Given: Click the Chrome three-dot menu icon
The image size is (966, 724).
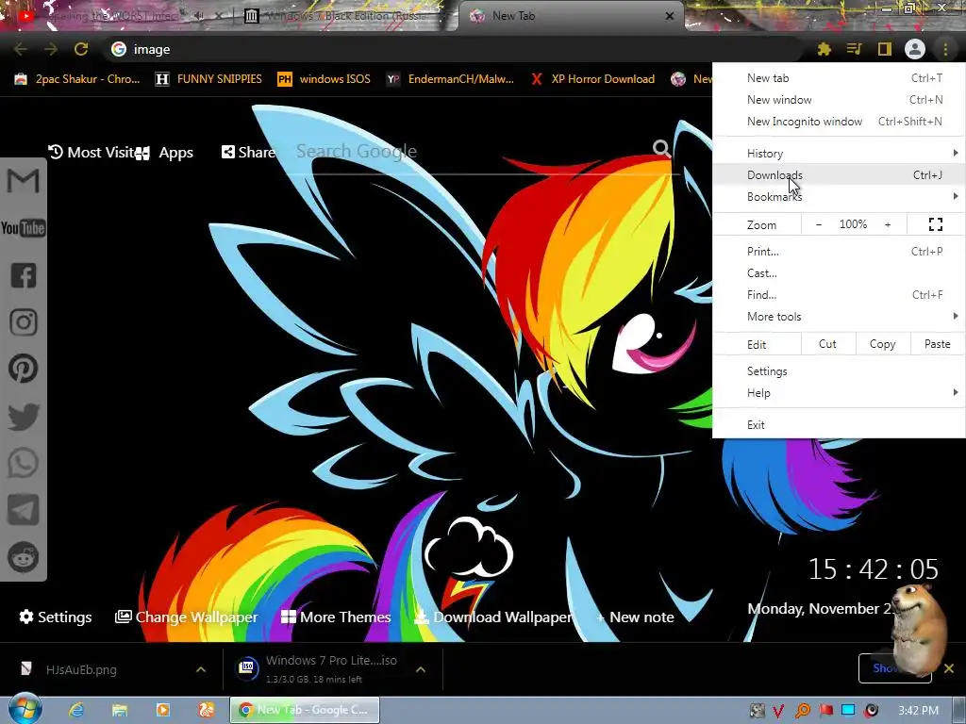Looking at the screenshot, I should click(x=945, y=49).
